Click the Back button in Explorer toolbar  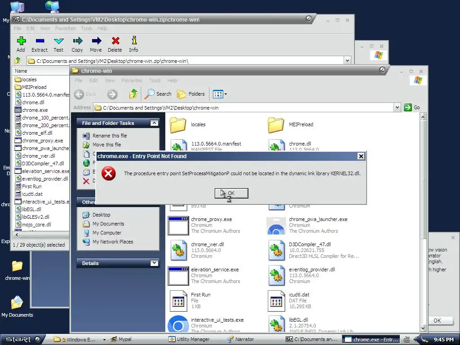[x=85, y=94]
